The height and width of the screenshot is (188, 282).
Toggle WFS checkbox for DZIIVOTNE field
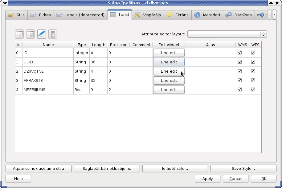click(x=253, y=71)
